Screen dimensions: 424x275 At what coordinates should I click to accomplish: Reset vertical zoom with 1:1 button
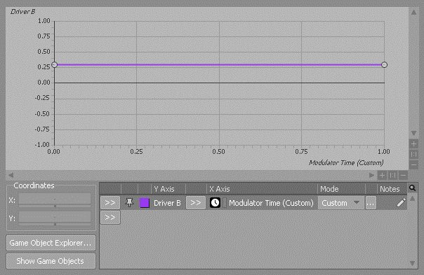click(x=413, y=155)
